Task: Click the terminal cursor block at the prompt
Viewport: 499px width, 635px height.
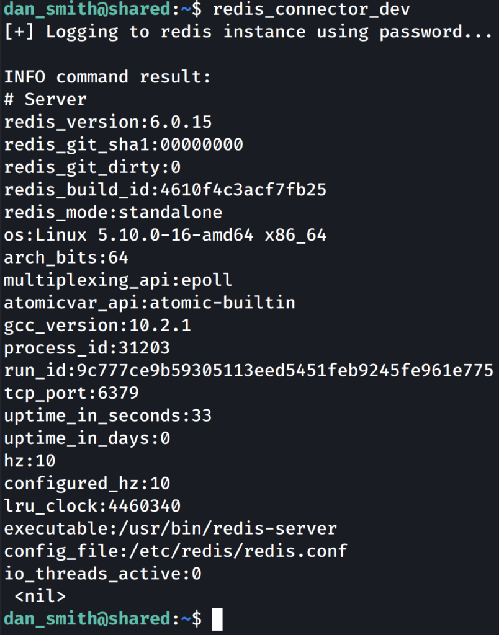Action: pos(217,619)
